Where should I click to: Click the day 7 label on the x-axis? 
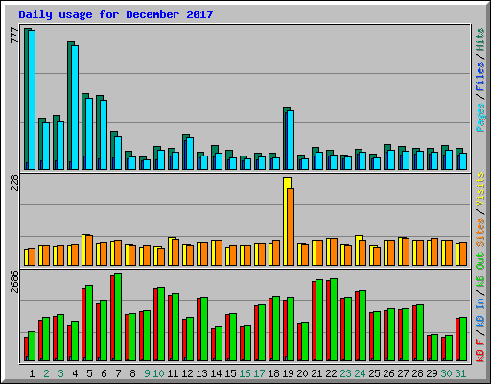[x=118, y=373]
